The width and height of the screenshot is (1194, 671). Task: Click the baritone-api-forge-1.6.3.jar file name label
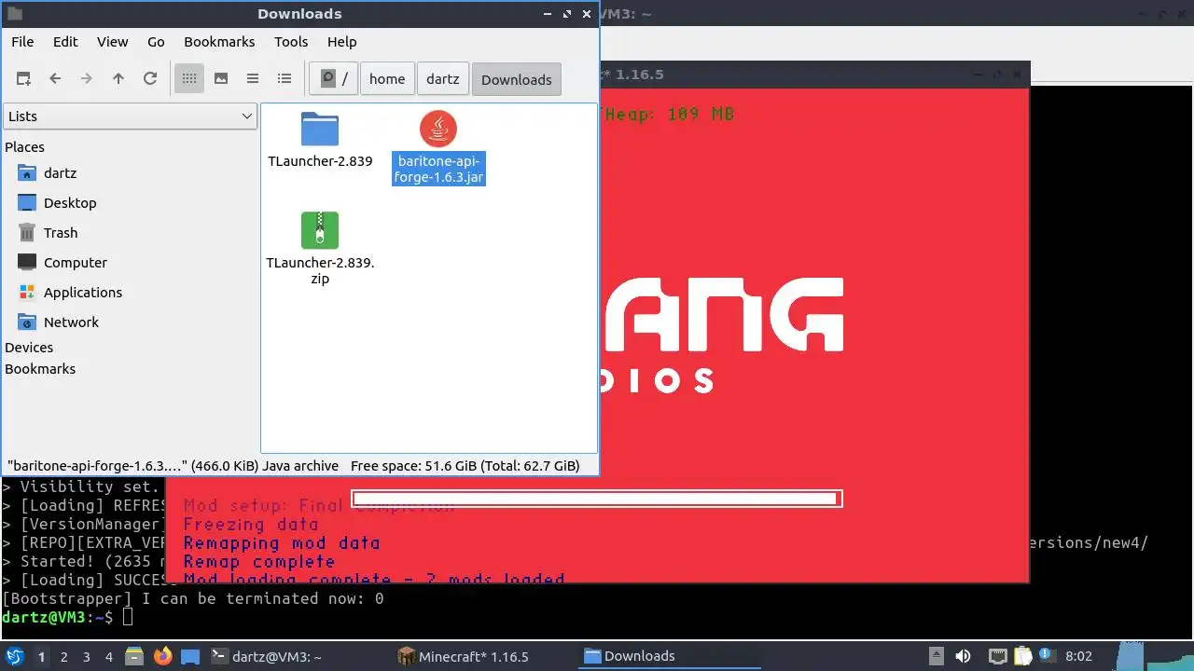[x=438, y=169]
